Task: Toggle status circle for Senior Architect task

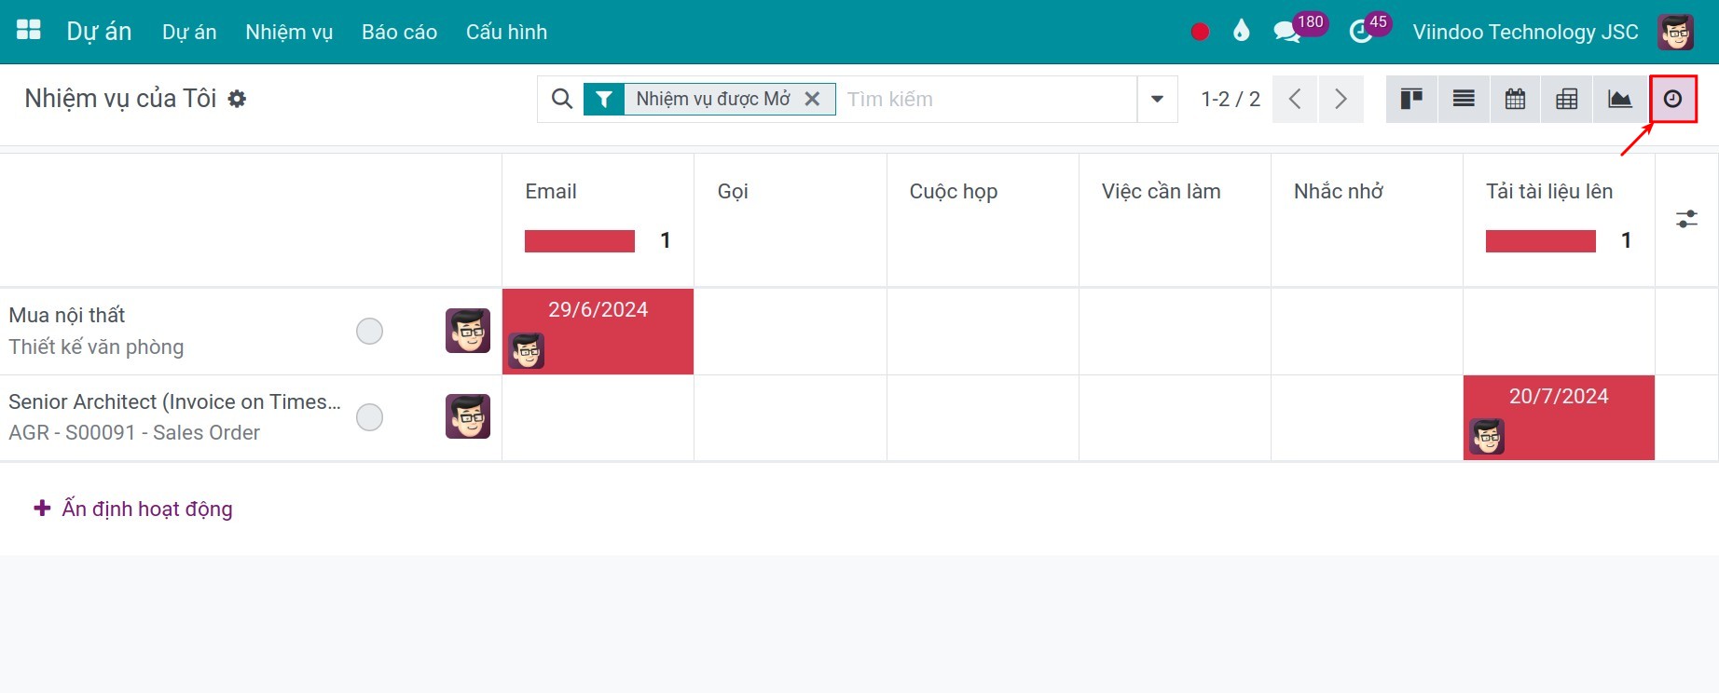Action: click(x=370, y=417)
